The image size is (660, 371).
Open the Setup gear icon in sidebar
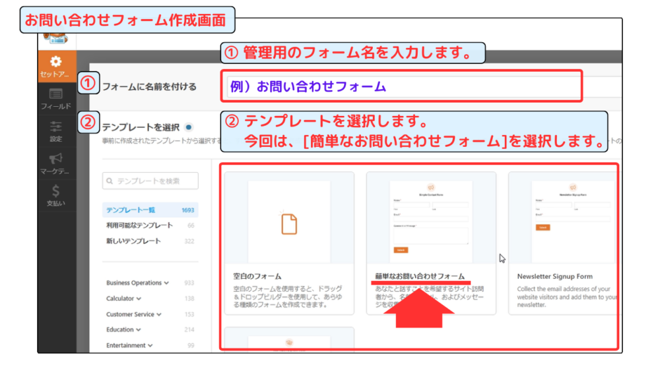tap(55, 62)
